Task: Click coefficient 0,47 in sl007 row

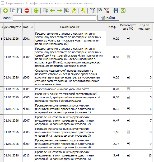Action: pyautogui.click(x=113, y=121)
